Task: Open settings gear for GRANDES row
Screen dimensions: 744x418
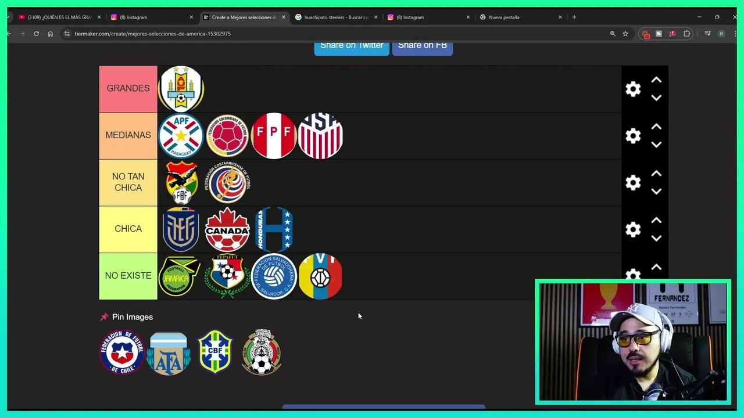Action: (x=633, y=89)
